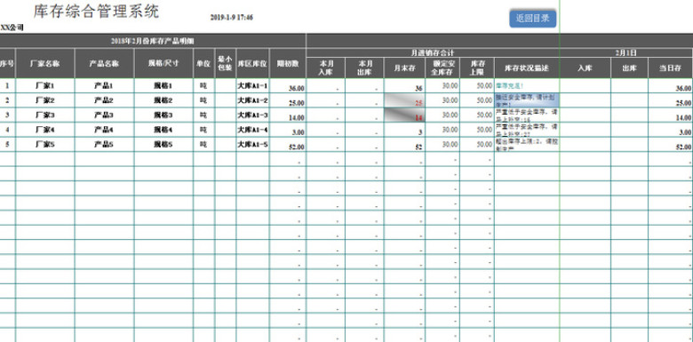
Task: Click cell 产品3
Action: coord(104,115)
